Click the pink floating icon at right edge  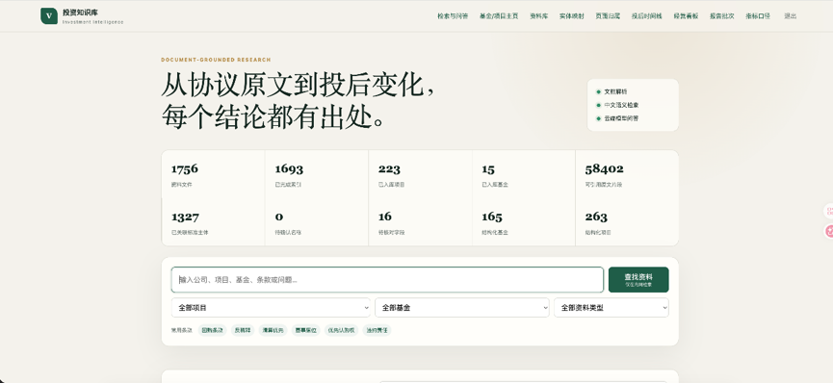829,231
